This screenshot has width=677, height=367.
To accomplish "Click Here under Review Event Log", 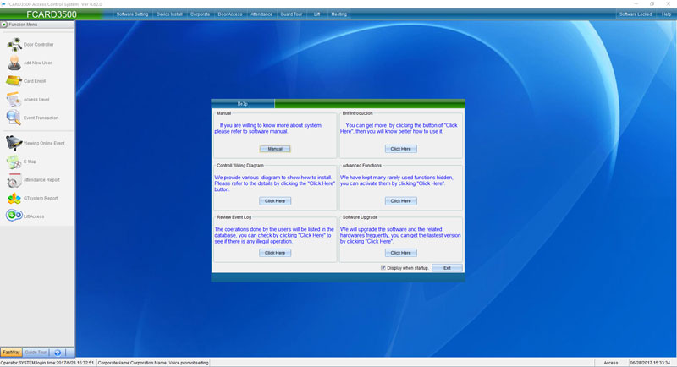I will pos(275,253).
